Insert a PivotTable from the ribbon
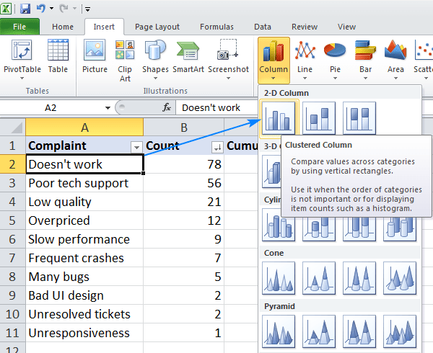 click(x=22, y=58)
